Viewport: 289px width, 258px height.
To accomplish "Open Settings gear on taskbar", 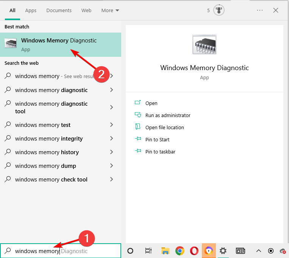I will pyautogui.click(x=223, y=251).
